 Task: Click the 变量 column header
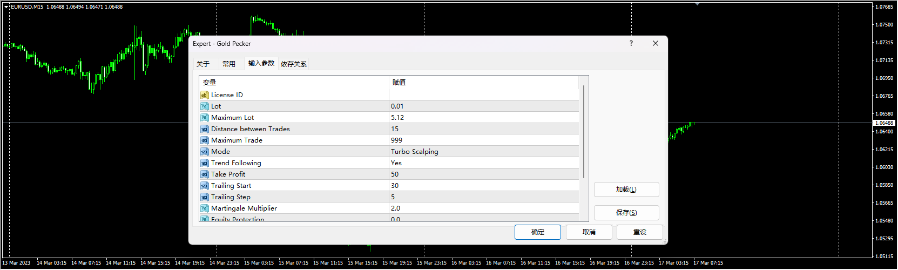294,82
